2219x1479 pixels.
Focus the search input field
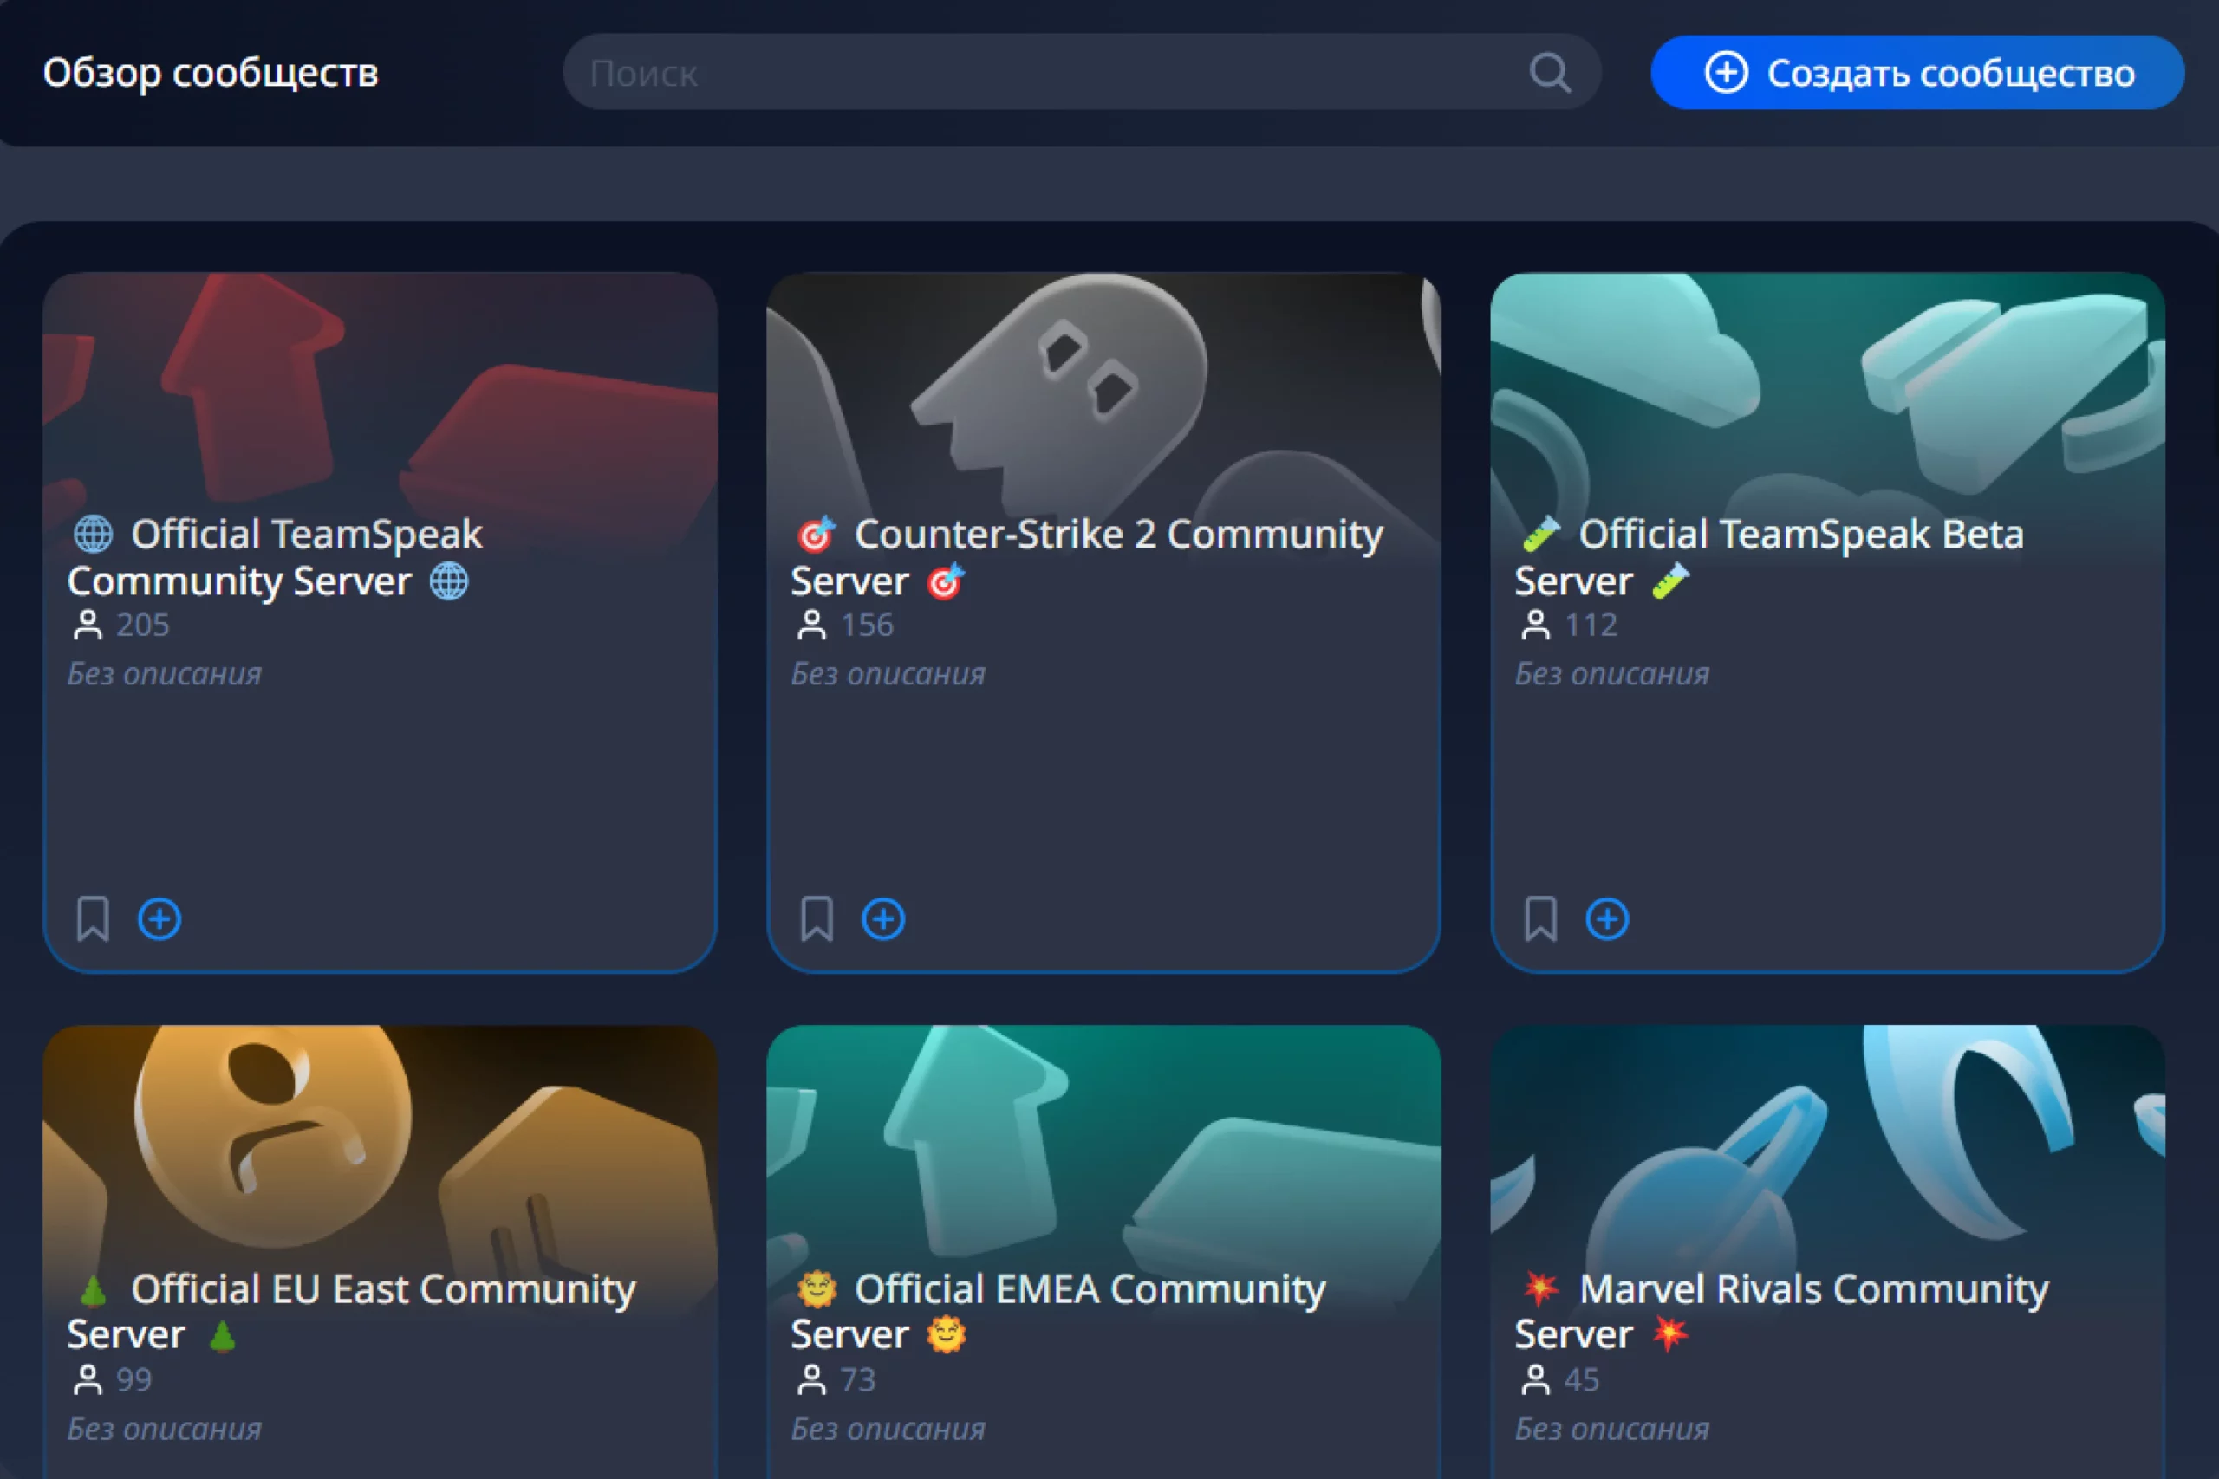click(x=1038, y=73)
